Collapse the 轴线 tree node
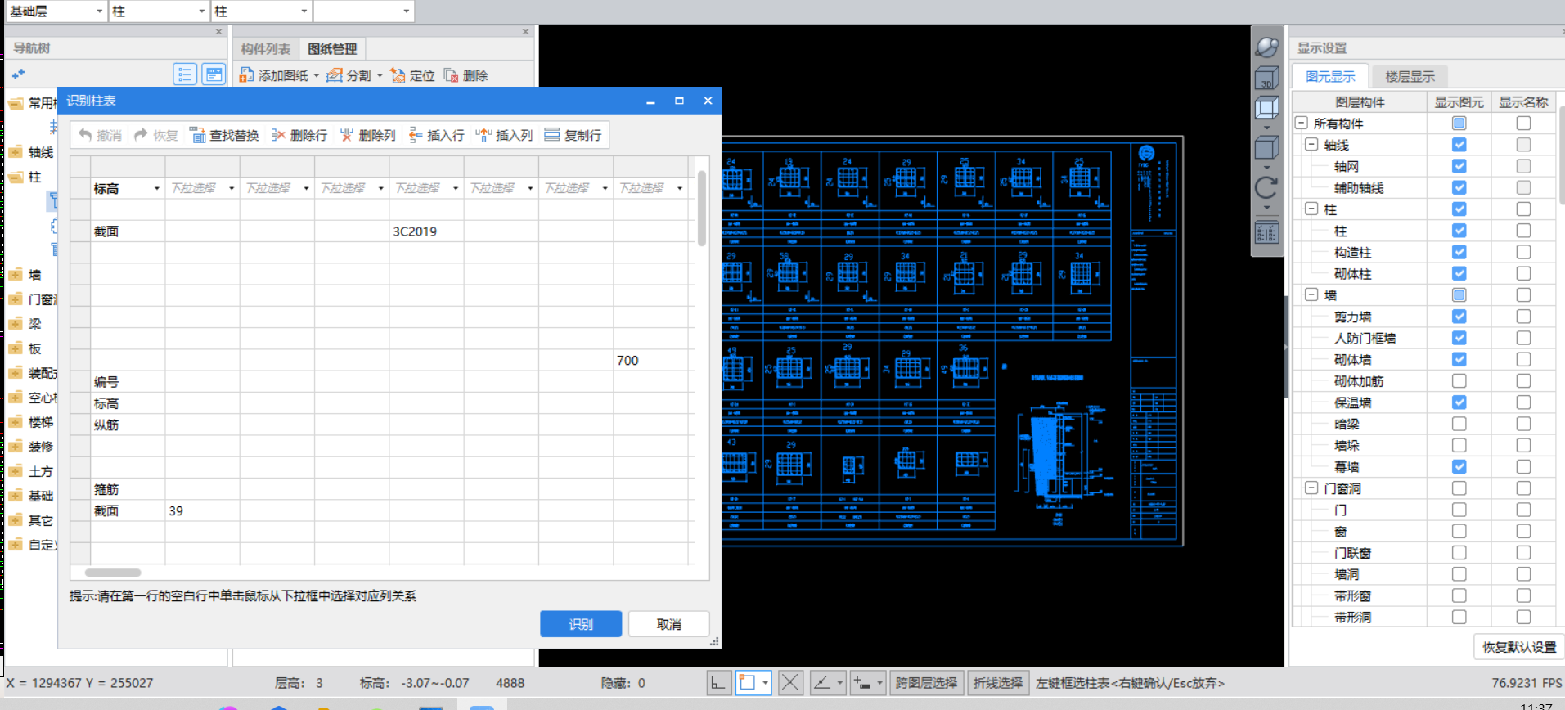This screenshot has width=1565, height=710. (1311, 145)
